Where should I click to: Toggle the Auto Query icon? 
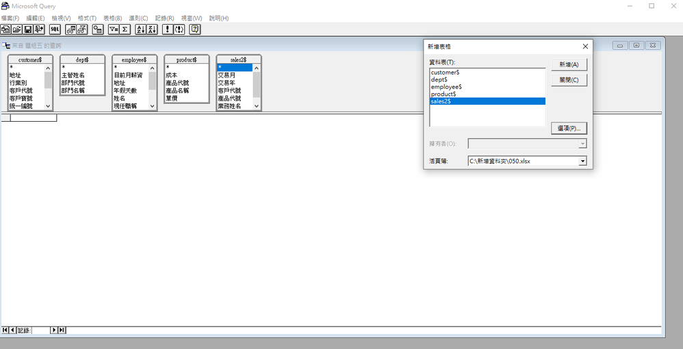179,29
